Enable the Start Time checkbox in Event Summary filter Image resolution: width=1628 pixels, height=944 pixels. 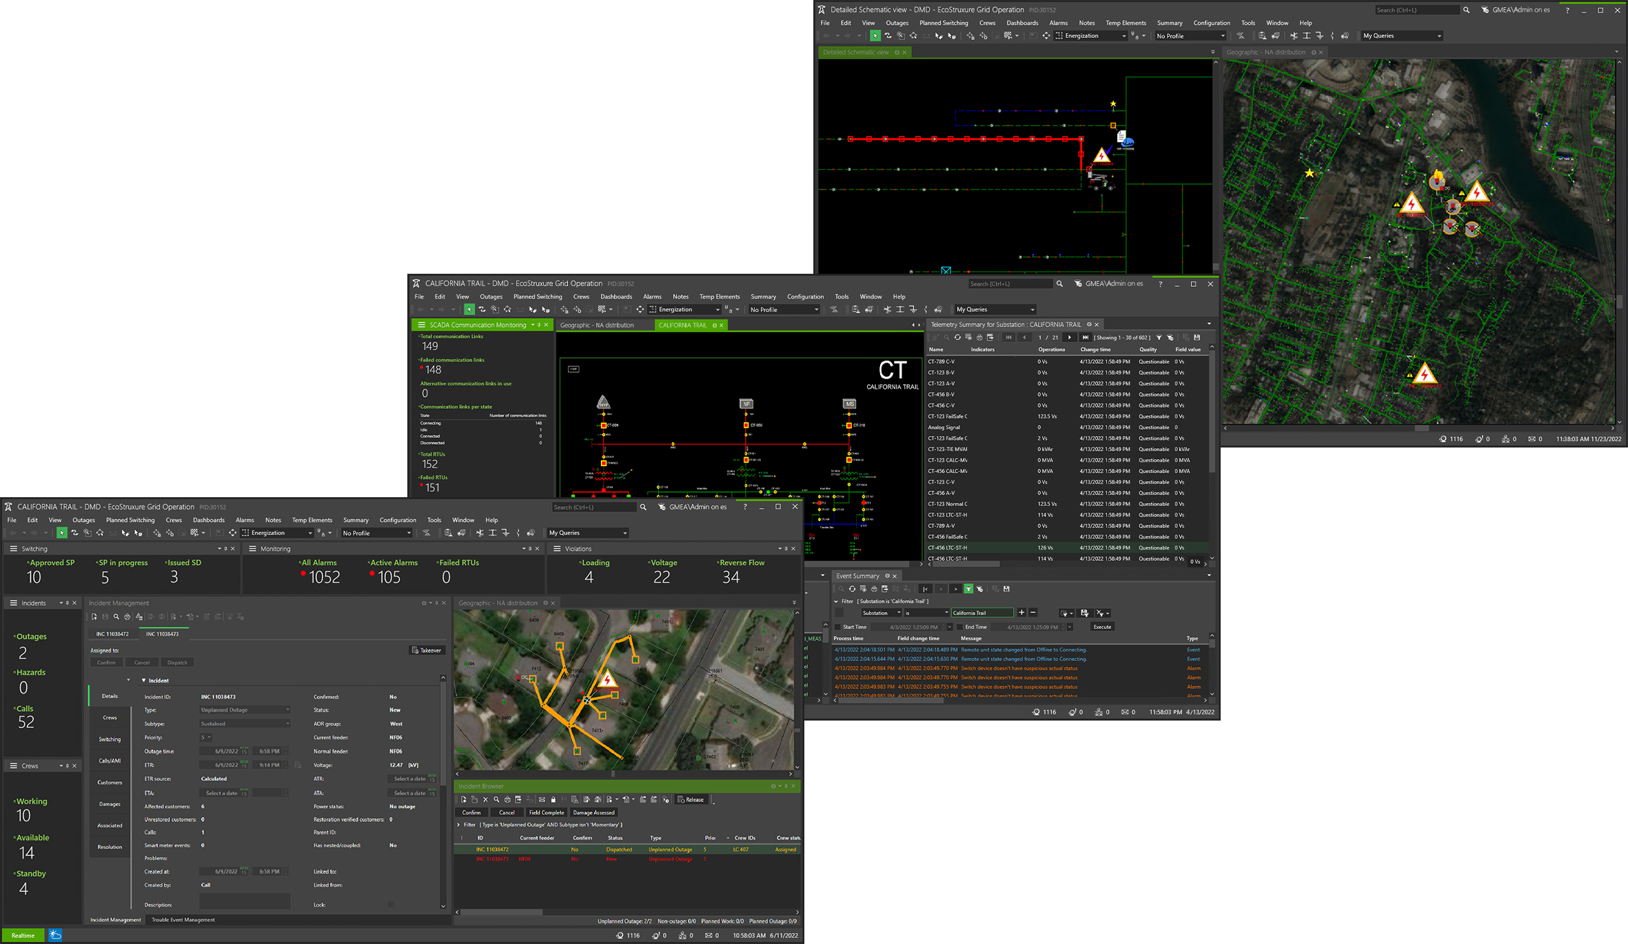click(837, 627)
